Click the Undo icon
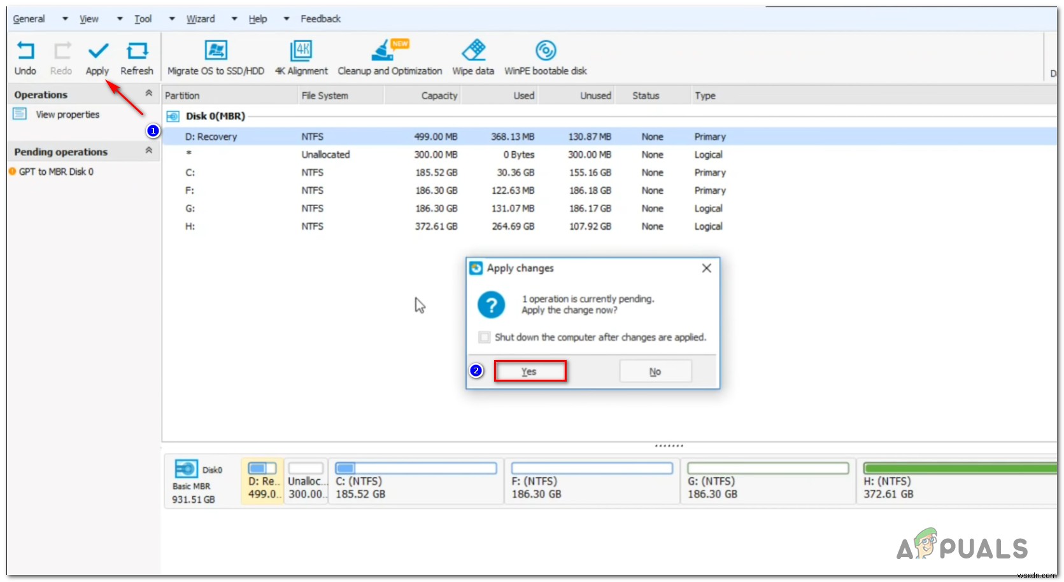The width and height of the screenshot is (1064, 582). 25,57
